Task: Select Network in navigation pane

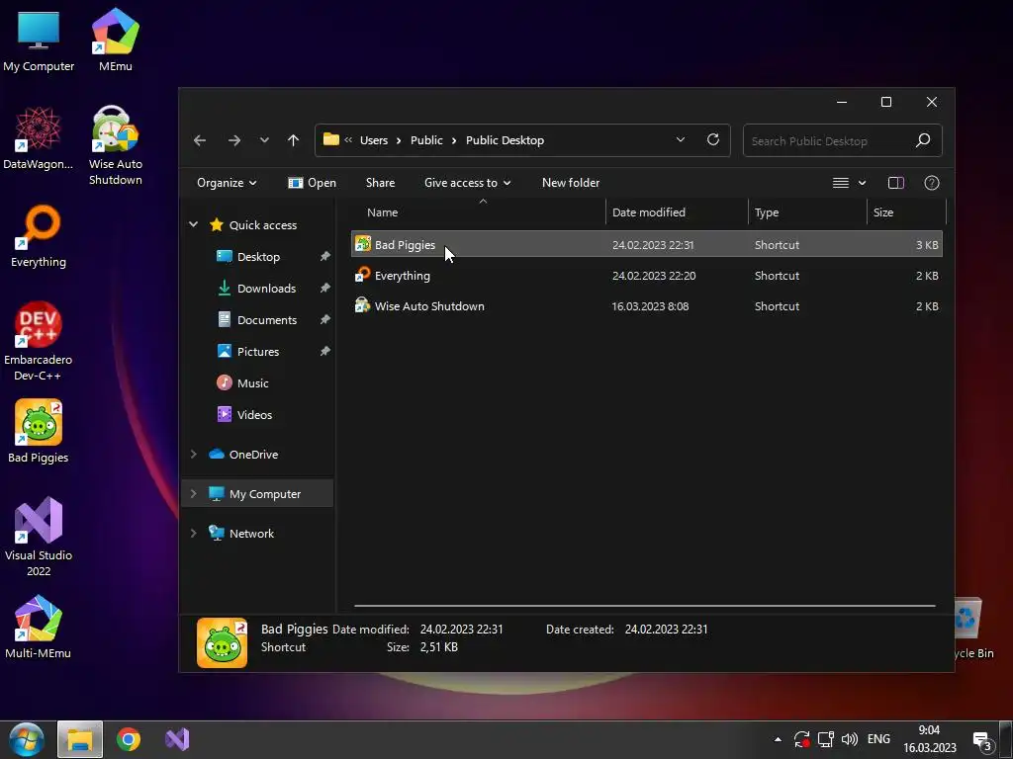Action: (x=251, y=533)
